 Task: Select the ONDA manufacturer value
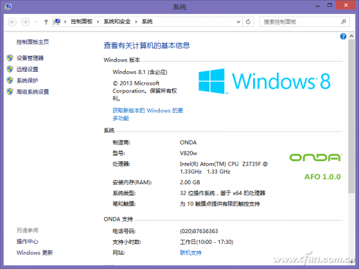pyautogui.click(x=188, y=142)
